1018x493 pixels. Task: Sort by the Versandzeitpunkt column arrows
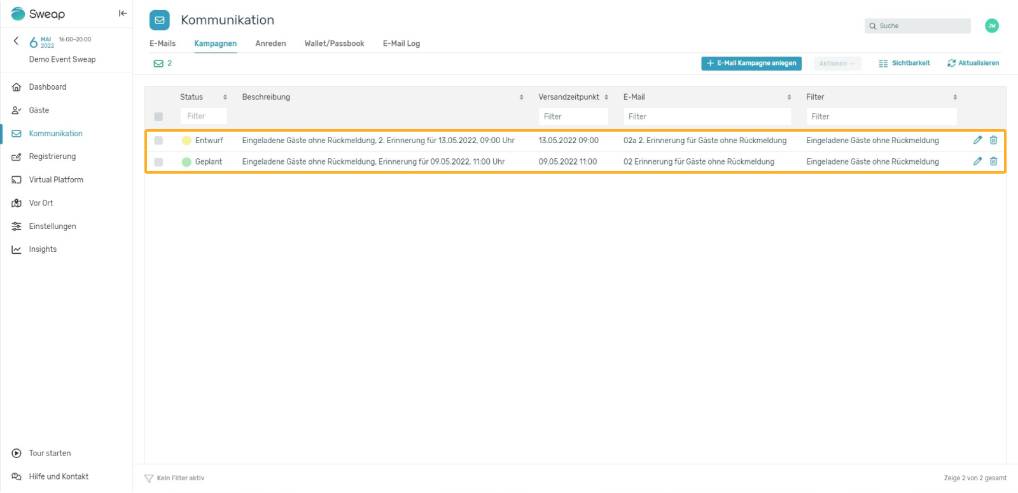pyautogui.click(x=606, y=97)
